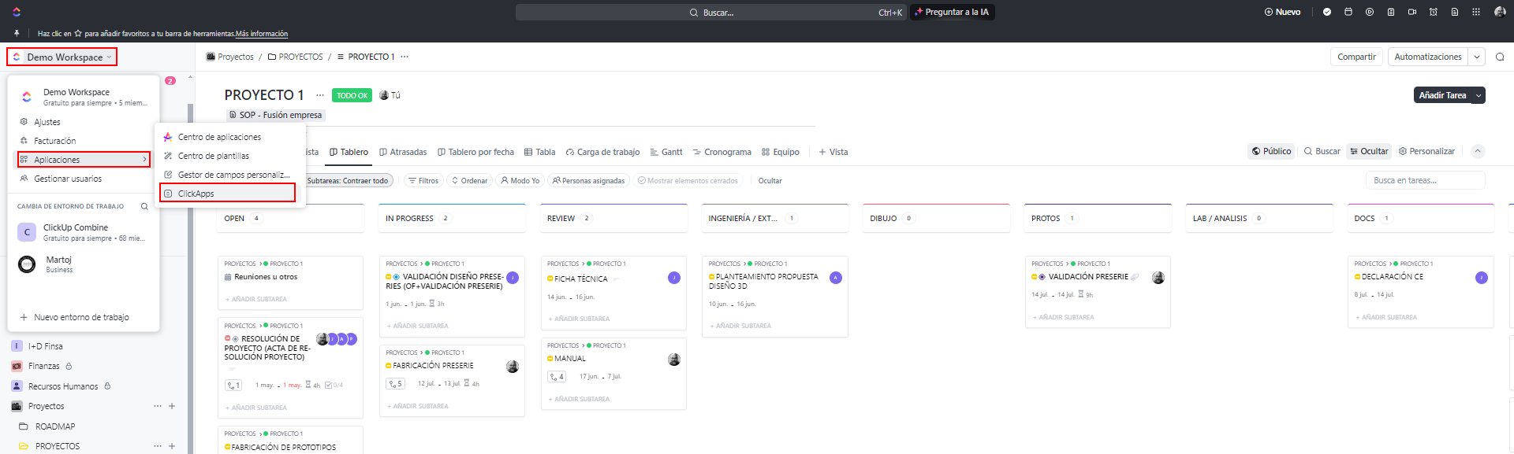Select ClickApps from the submenu
Screen dimensions: 1514x454
[x=196, y=194]
